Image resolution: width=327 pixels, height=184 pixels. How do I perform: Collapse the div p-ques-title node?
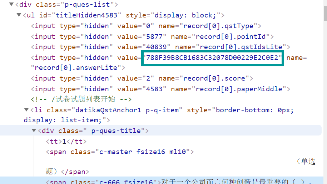point(34,131)
